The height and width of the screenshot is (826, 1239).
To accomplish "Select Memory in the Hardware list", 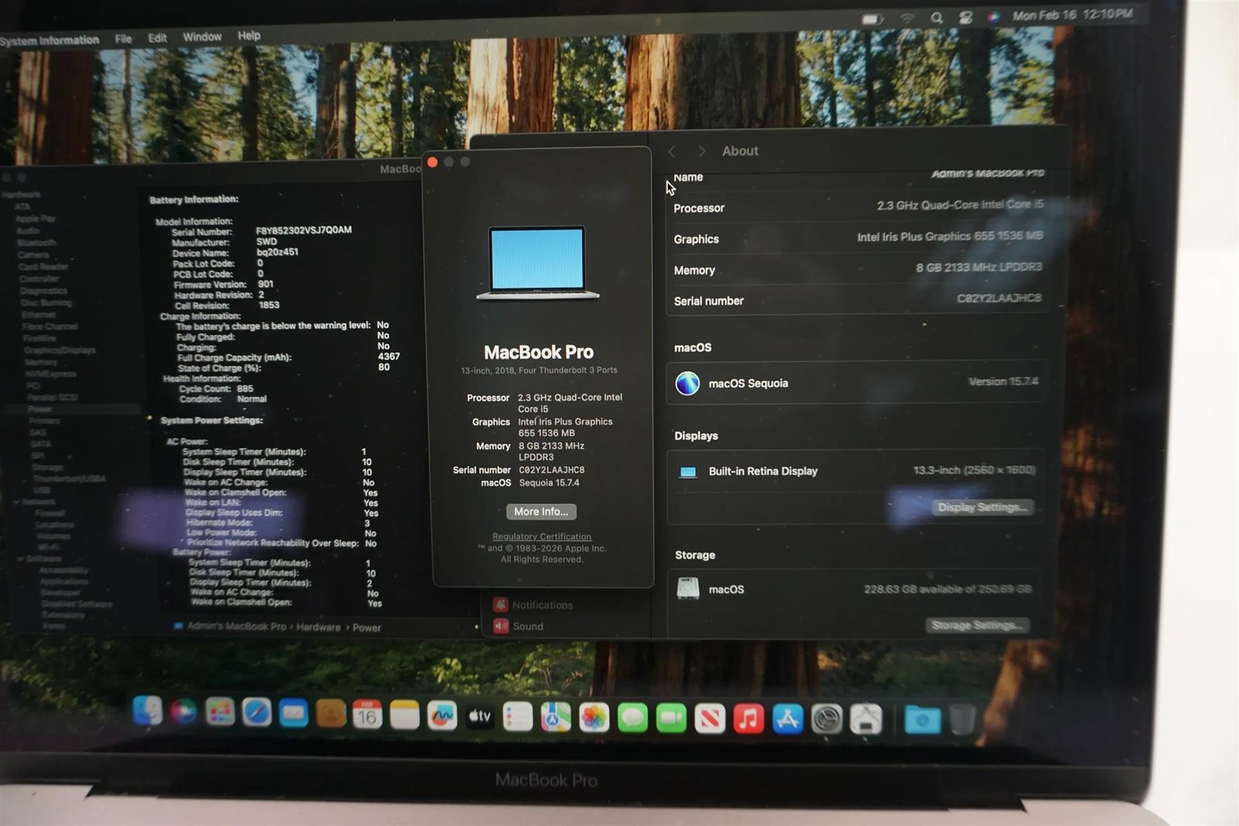I will [41, 362].
